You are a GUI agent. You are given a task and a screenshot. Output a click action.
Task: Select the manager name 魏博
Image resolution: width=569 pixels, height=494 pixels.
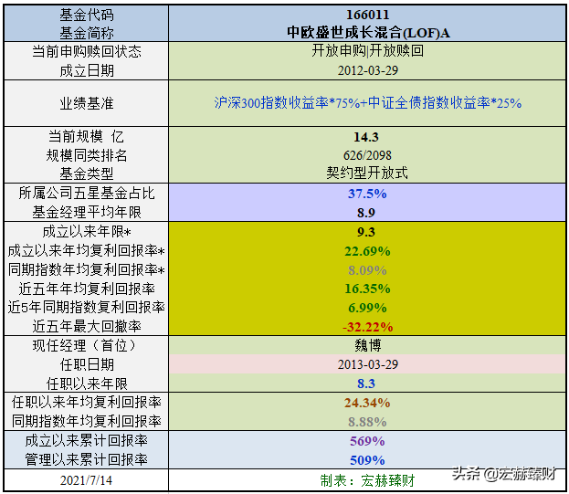coord(367,345)
